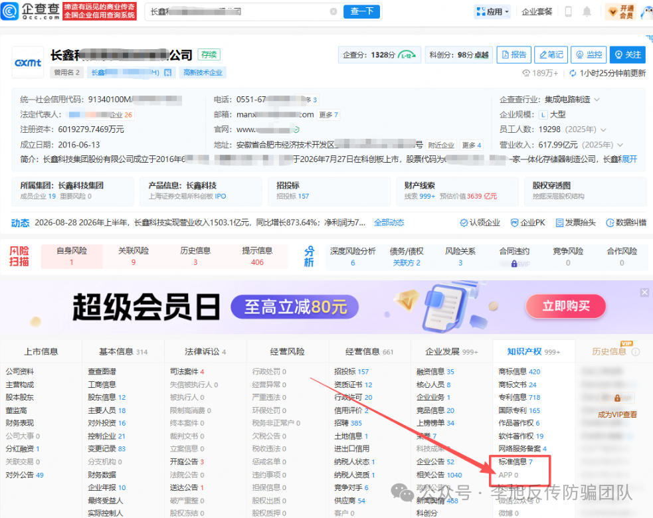Click 认领企业 icon link
The height and width of the screenshot is (518, 653).
point(480,222)
